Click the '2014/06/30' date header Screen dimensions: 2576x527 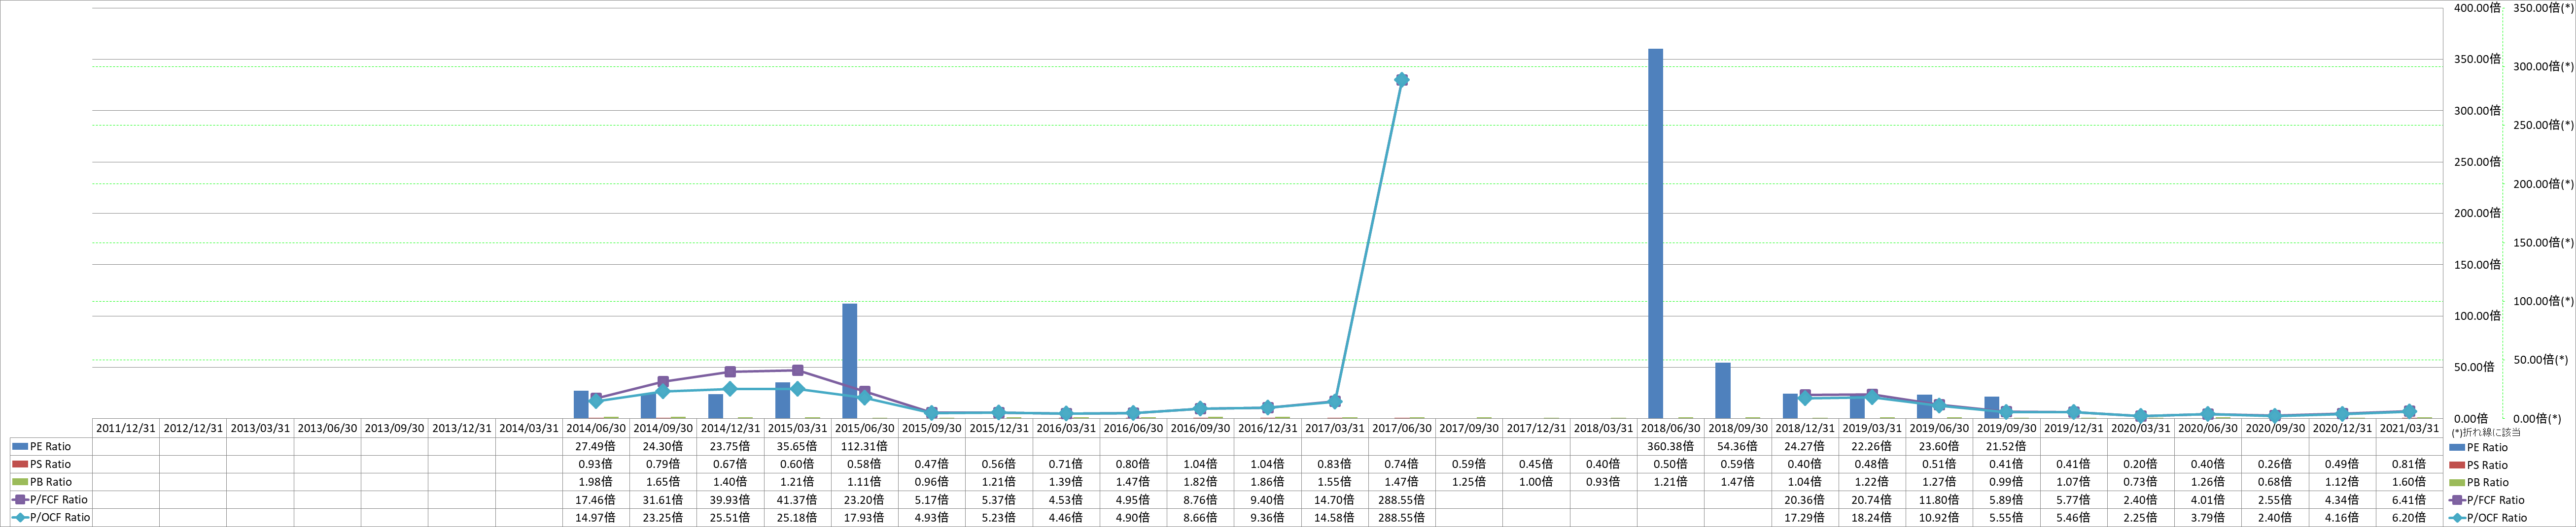coord(596,428)
